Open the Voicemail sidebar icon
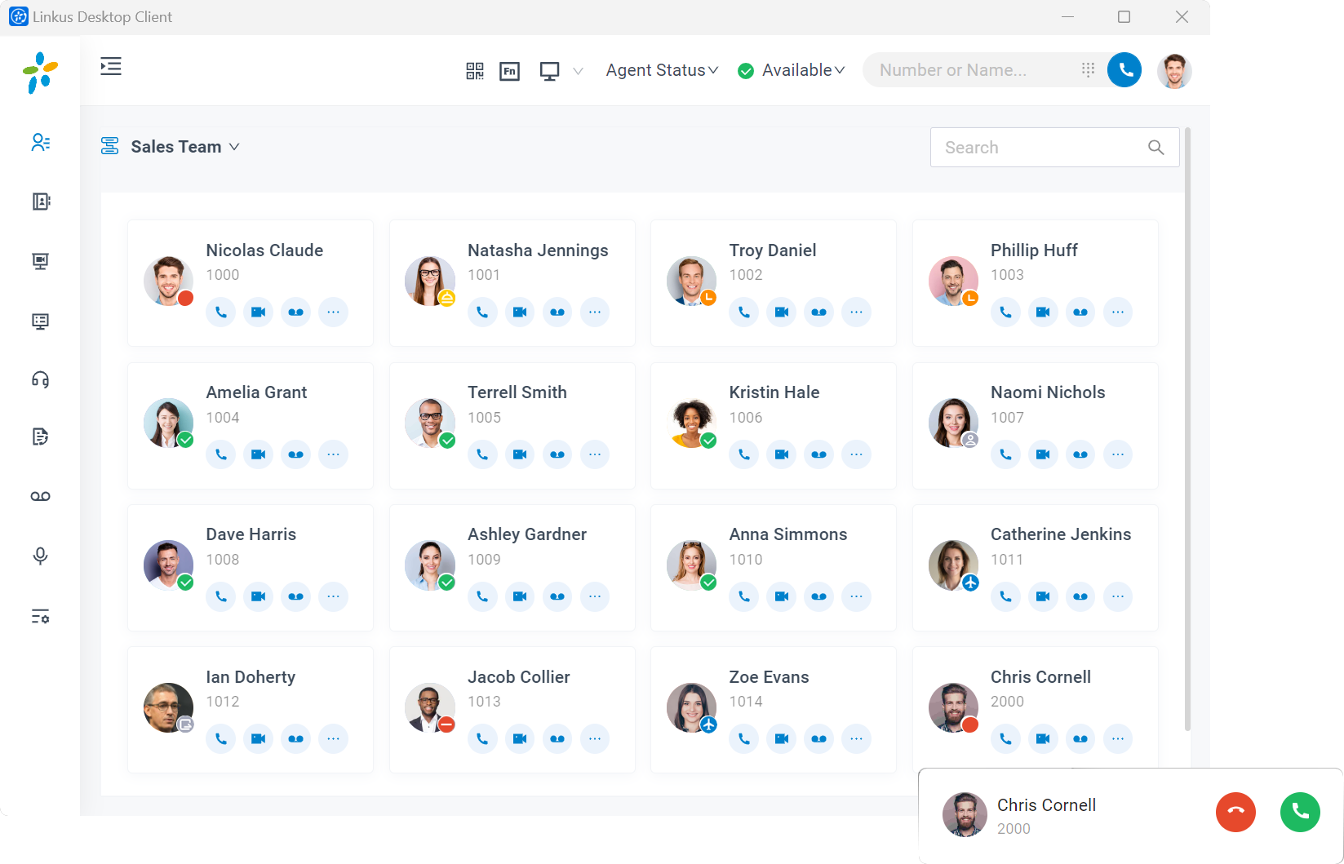This screenshot has height=864, width=1344. (40, 496)
